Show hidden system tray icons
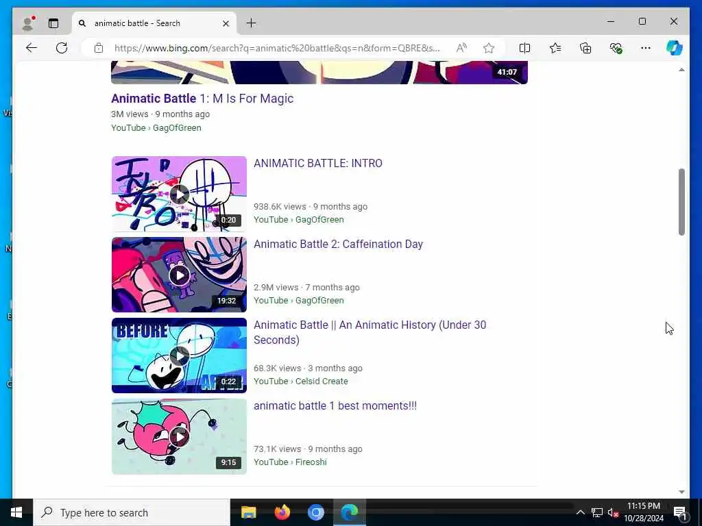Image resolution: width=702 pixels, height=526 pixels. tap(580, 512)
